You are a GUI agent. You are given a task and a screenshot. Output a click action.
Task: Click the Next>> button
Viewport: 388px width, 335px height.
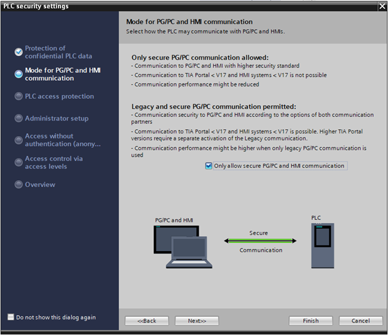tap(196, 321)
